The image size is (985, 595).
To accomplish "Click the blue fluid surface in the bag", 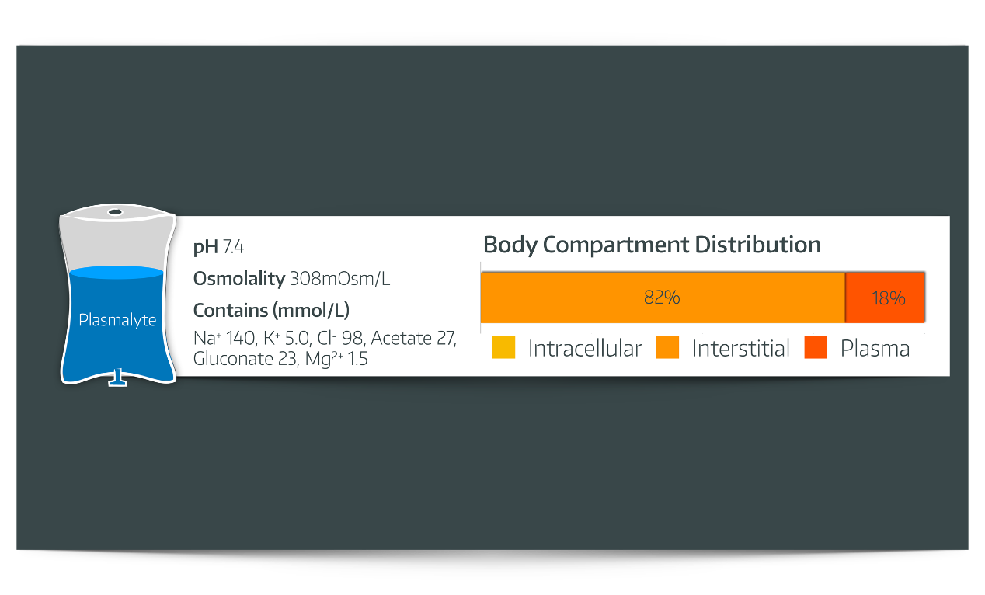I will click(x=117, y=273).
